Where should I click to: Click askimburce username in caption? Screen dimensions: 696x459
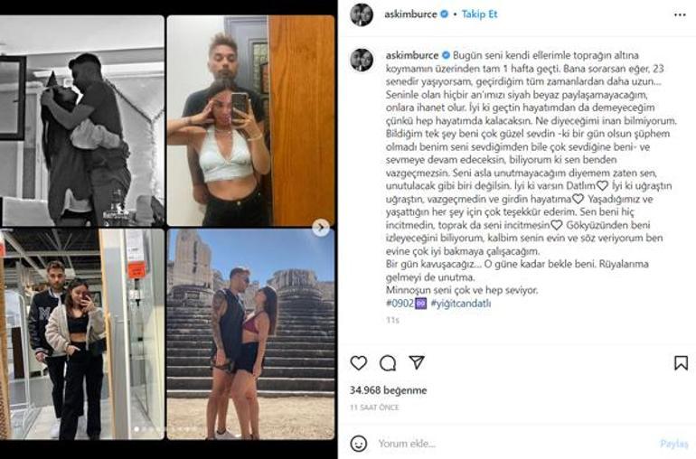[x=412, y=55]
